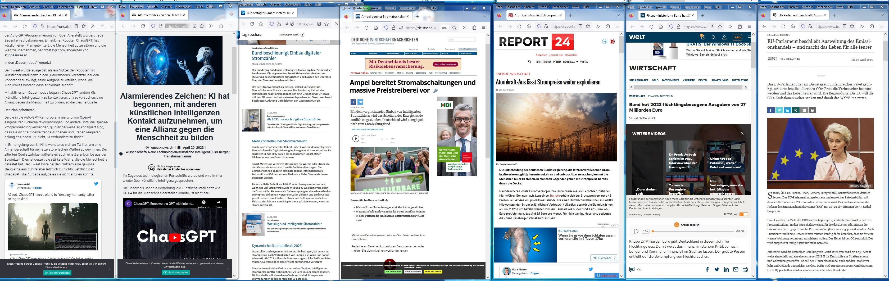Toggle the AUTOPLAY switch on WELT video
This screenshot has height=281, width=889.
[x=743, y=214]
